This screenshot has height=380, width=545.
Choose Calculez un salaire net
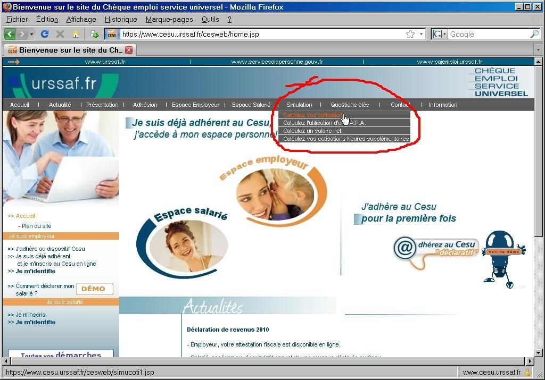pyautogui.click(x=344, y=131)
